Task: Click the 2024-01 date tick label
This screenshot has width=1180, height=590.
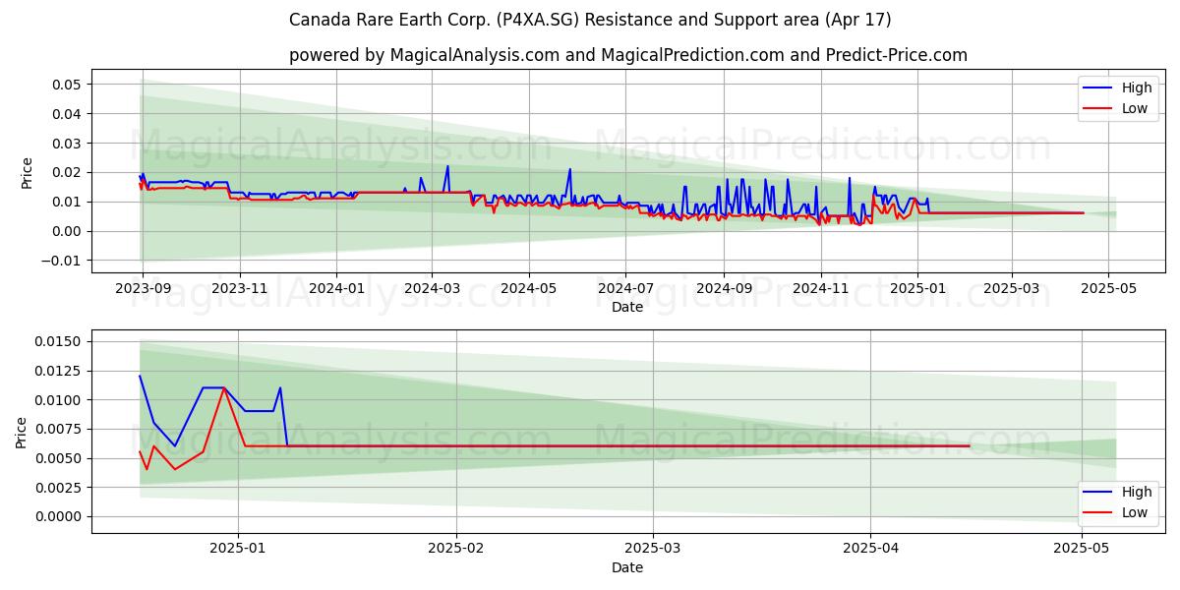Action: 336,288
